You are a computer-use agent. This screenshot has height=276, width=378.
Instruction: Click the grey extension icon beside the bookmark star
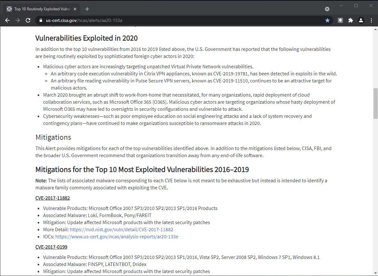340,21
